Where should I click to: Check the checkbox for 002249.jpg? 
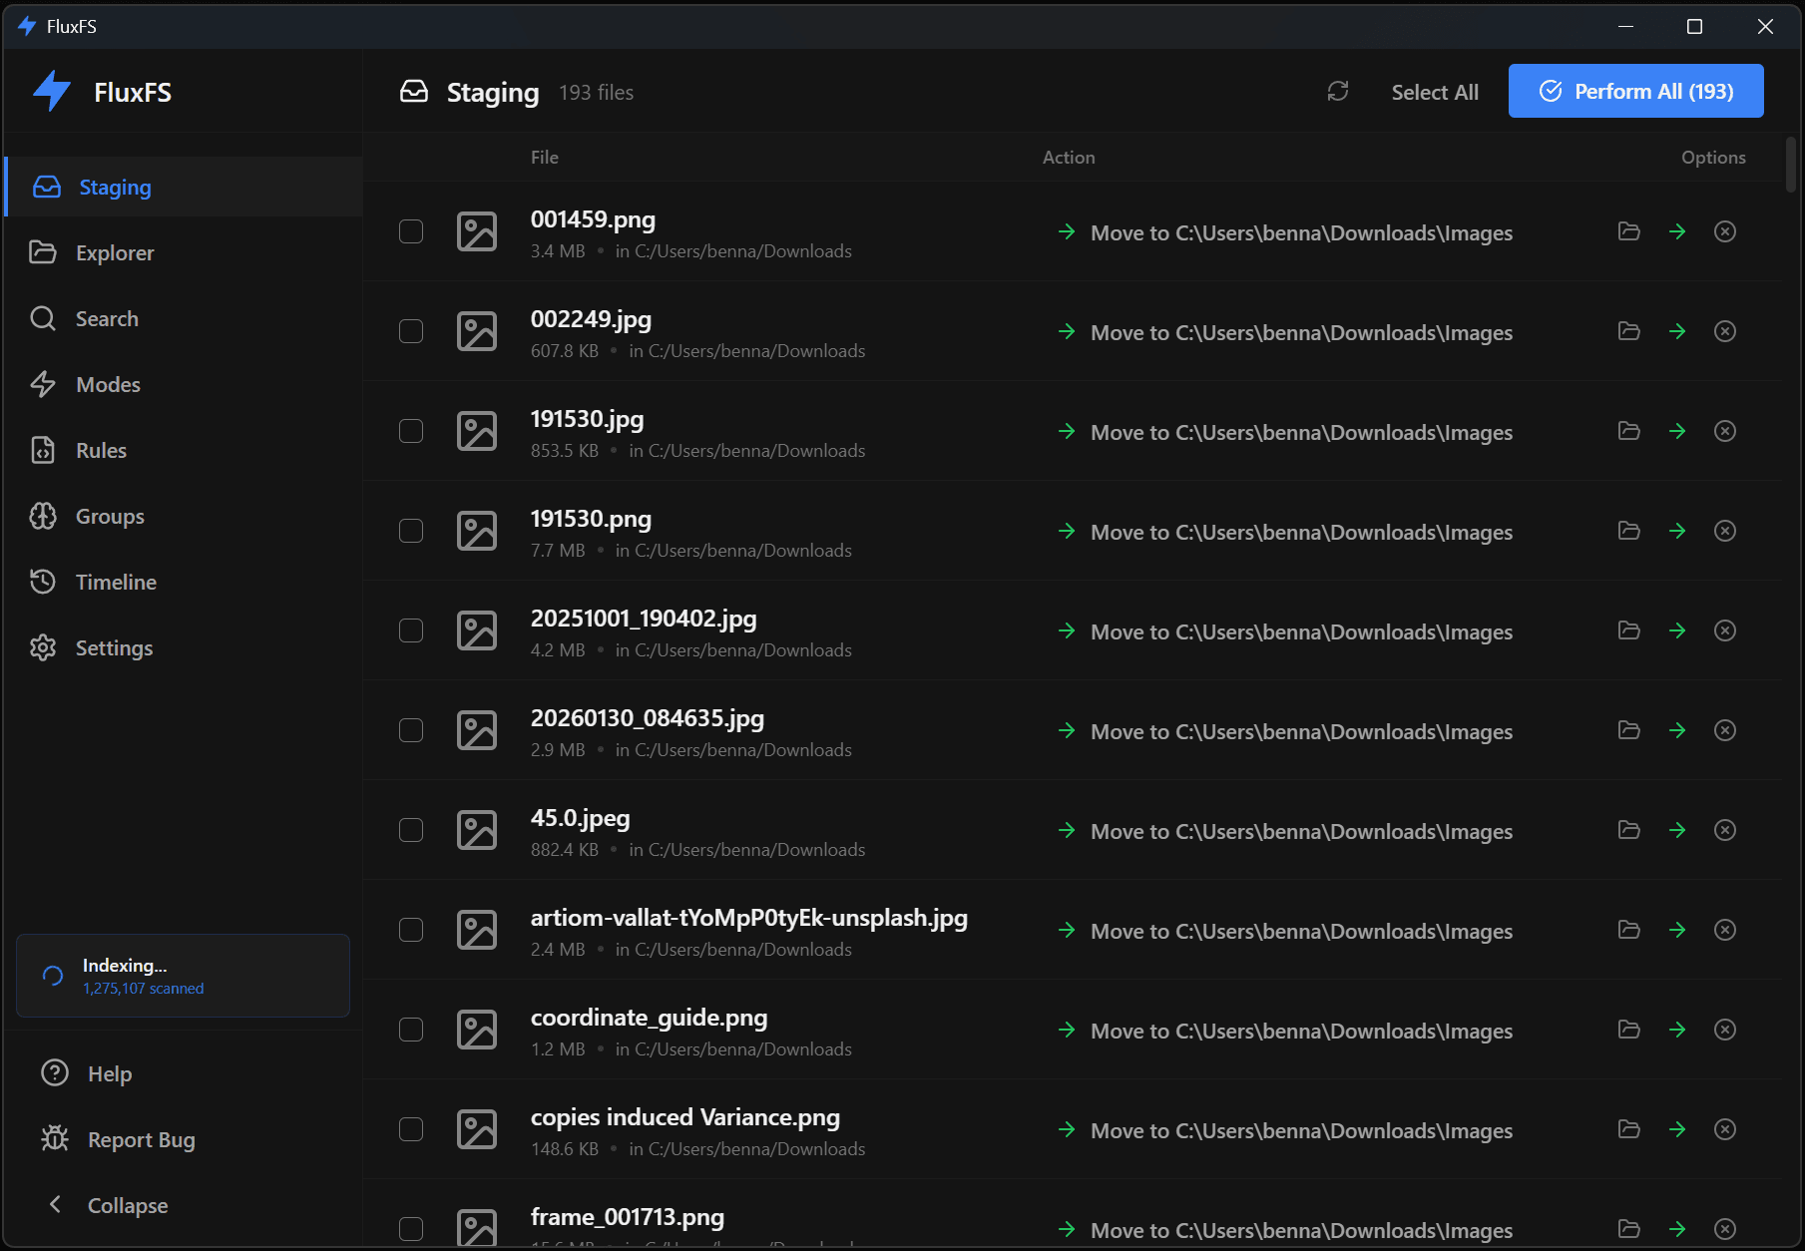(x=411, y=331)
